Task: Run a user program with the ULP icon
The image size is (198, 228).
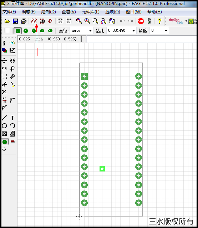Action: (68, 21)
